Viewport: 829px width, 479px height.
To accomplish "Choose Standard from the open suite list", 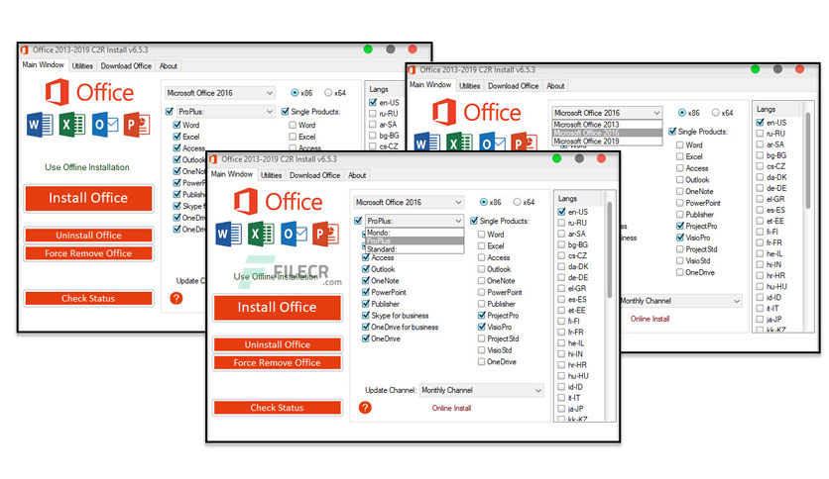I will 414,249.
